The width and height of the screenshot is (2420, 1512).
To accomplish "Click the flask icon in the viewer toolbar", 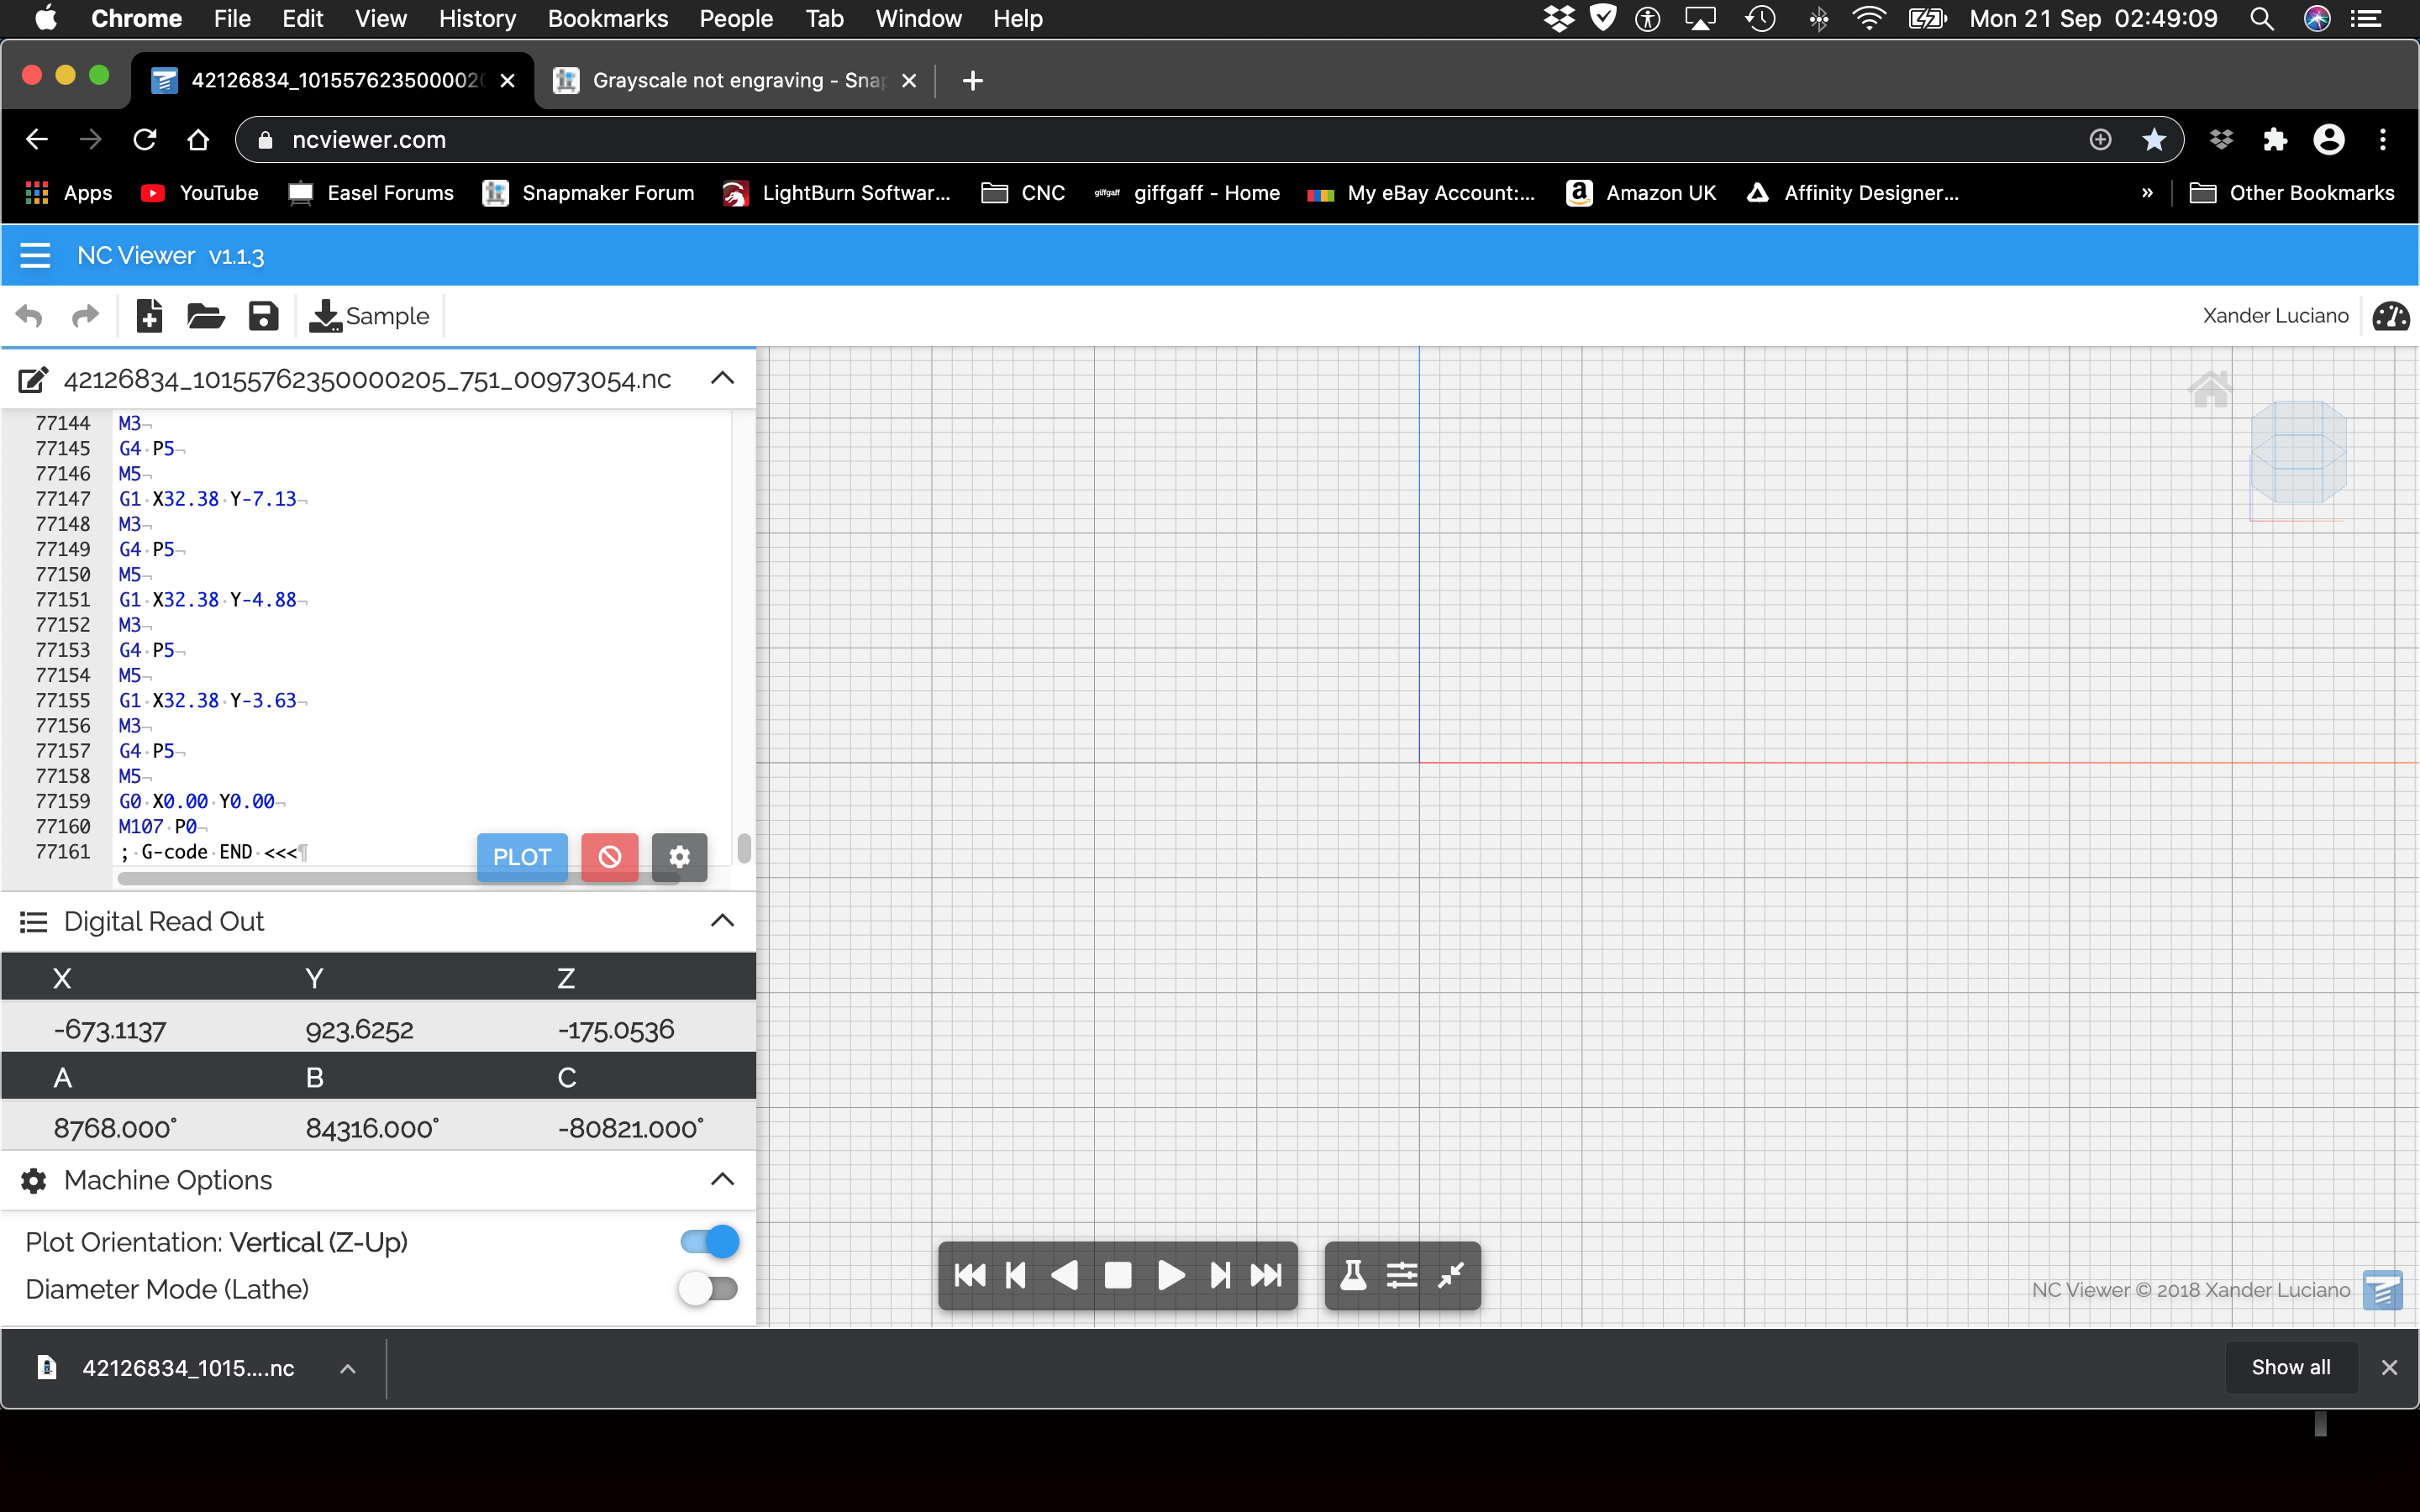I will [x=1353, y=1275].
